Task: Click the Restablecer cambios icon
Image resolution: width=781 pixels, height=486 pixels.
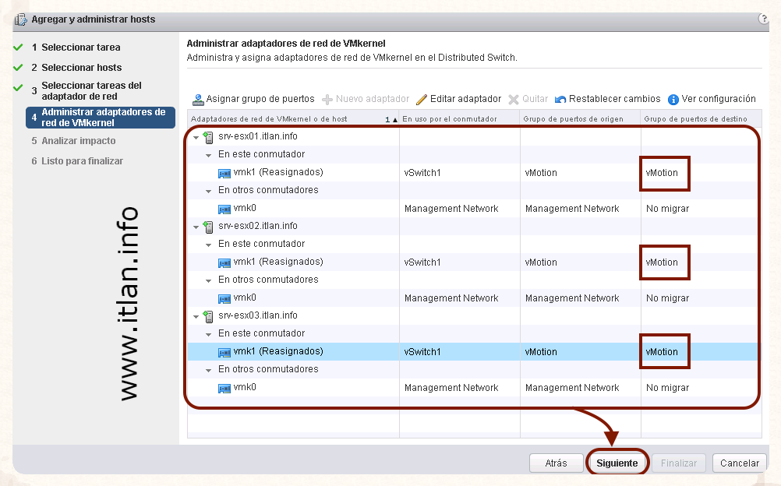Action: coord(560,100)
